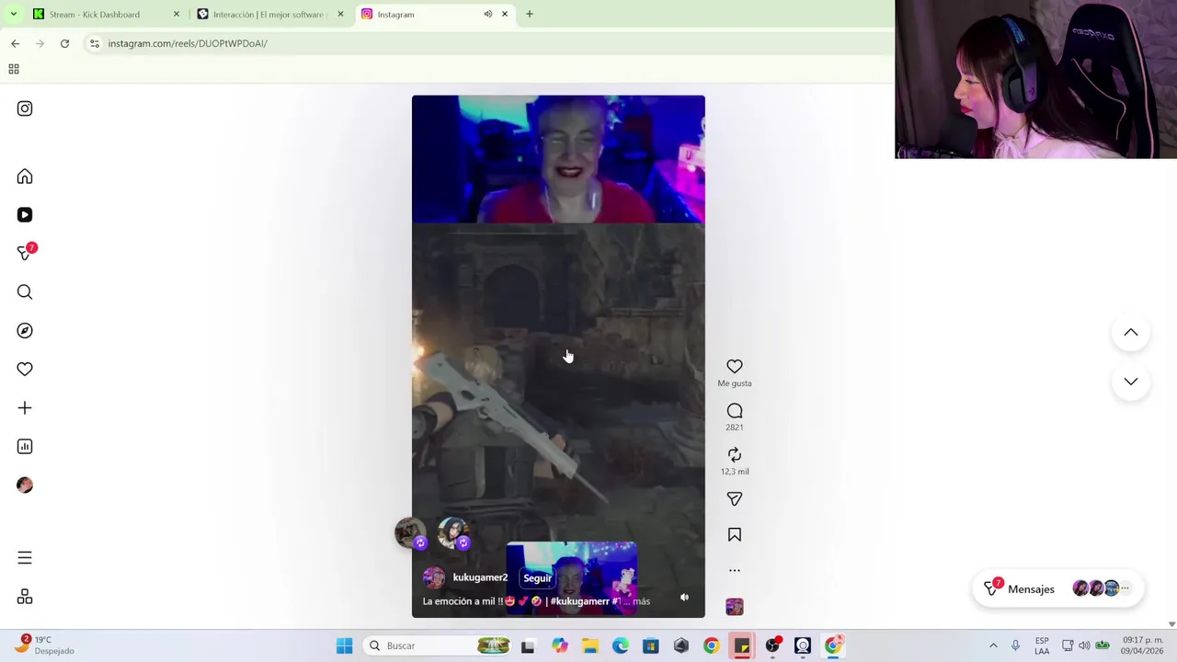The image size is (1177, 662).
Task: Open reel more options three dots
Action: (735, 571)
